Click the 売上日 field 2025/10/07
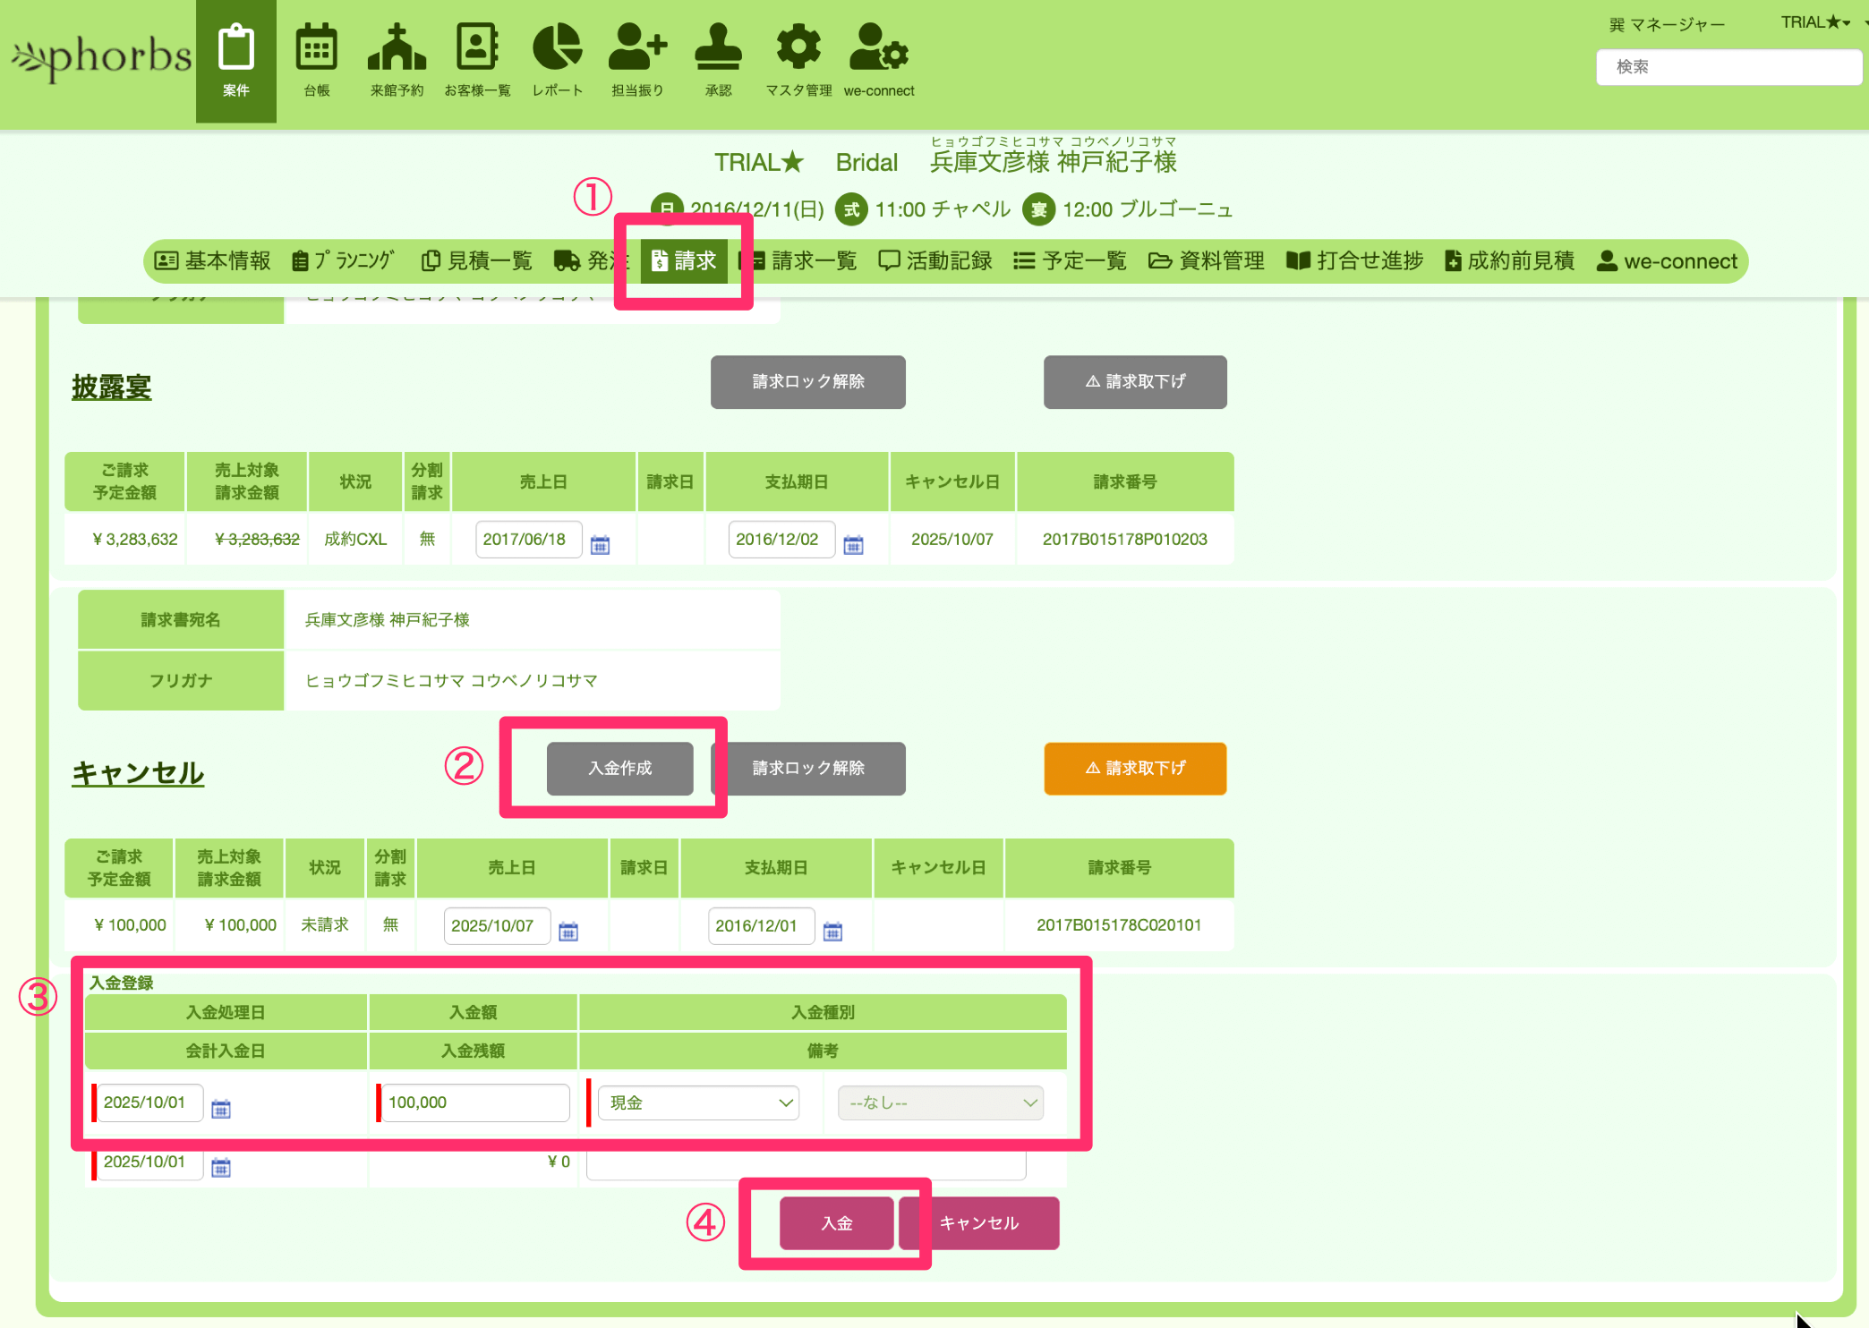This screenshot has width=1869, height=1328. [x=498, y=926]
